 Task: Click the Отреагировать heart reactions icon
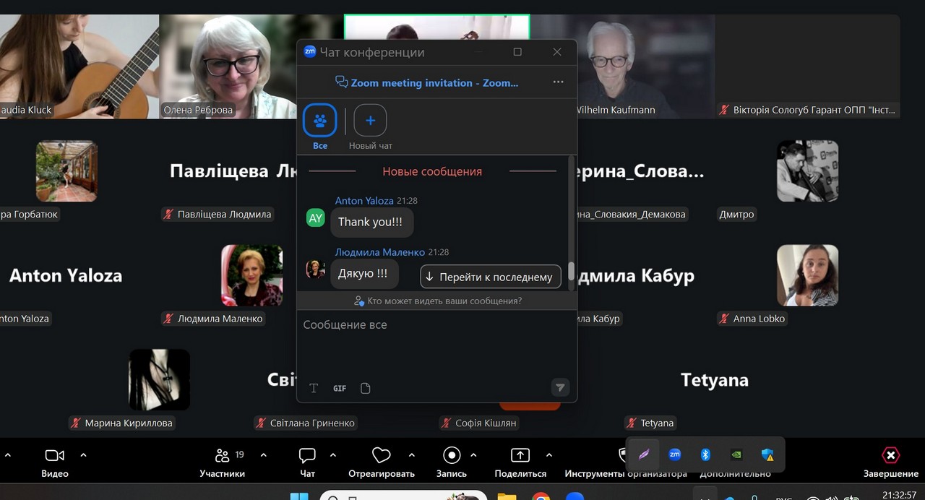(381, 456)
